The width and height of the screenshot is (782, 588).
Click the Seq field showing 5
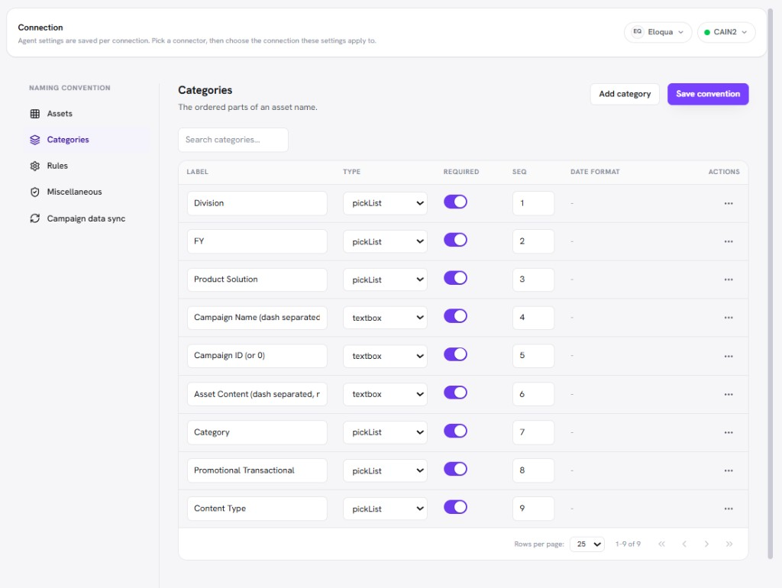click(x=533, y=356)
